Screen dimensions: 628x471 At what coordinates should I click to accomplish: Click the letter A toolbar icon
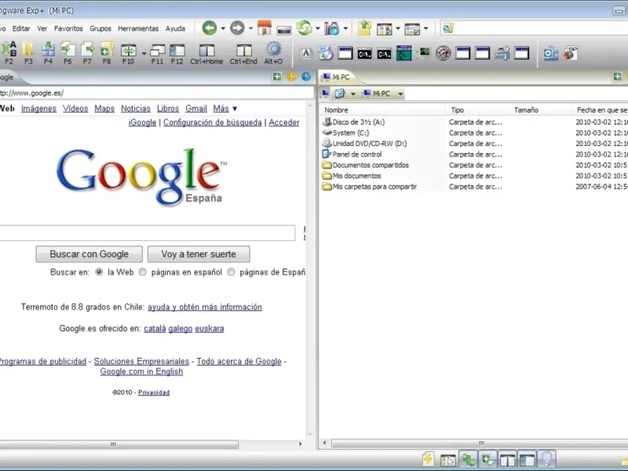point(306,53)
